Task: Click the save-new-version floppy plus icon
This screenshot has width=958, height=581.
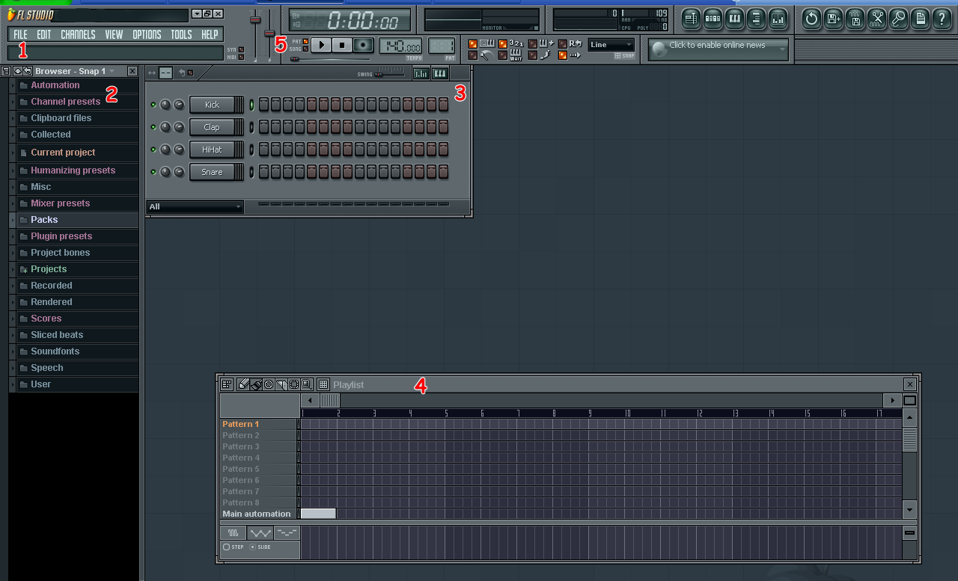Action: click(833, 18)
